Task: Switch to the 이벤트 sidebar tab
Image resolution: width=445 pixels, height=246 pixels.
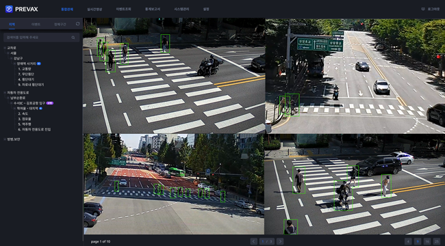Action: coord(36,25)
